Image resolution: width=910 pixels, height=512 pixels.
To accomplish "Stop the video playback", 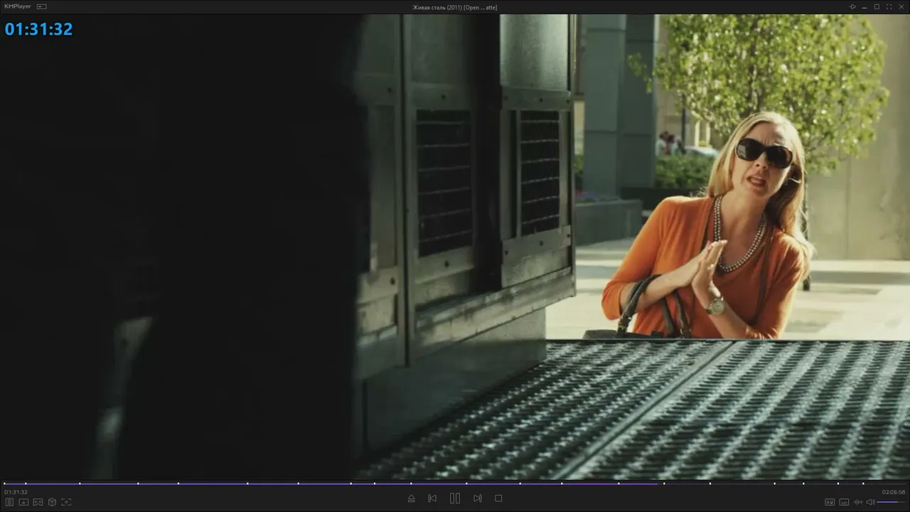I will [498, 498].
